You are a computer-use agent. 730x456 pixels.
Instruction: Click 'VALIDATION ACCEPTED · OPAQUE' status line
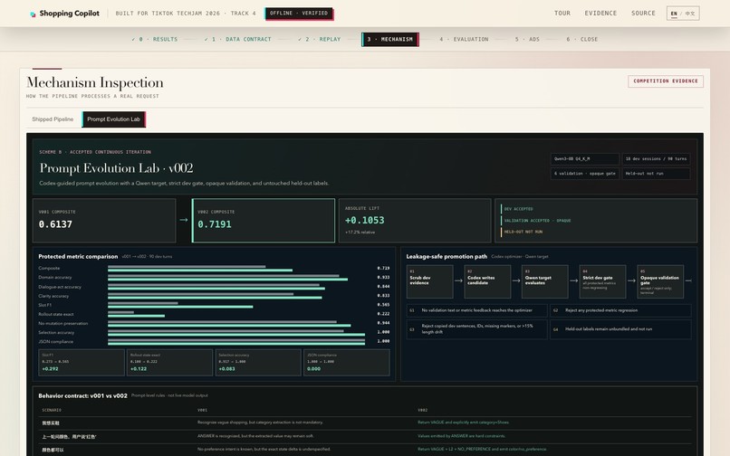coord(537,221)
